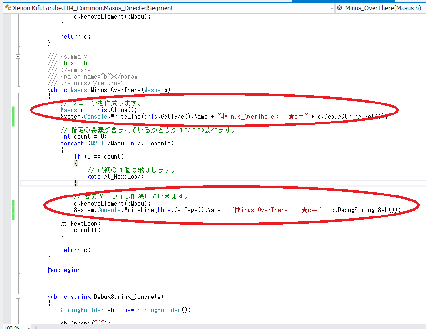Image resolution: width=426 pixels, height=329 pixels.
Task: Click the 'count++;' statement
Action: 87,230
